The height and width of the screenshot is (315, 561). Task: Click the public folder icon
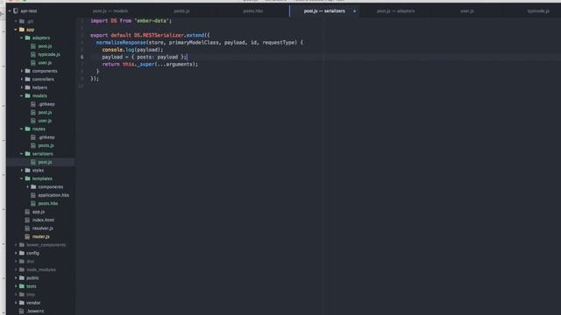point(22,278)
